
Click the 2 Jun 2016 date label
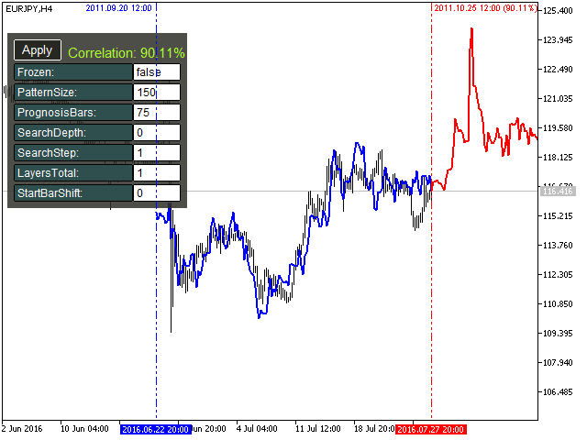(x=22, y=429)
